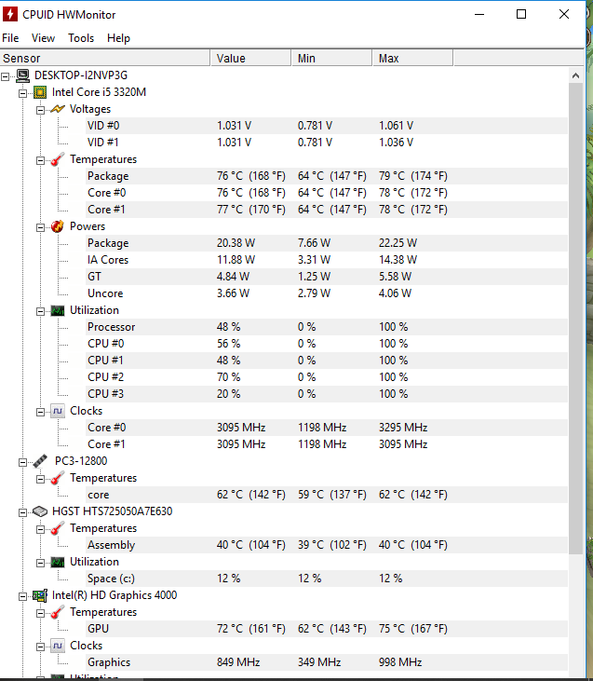Click the HGST Utilization graph icon

58,562
